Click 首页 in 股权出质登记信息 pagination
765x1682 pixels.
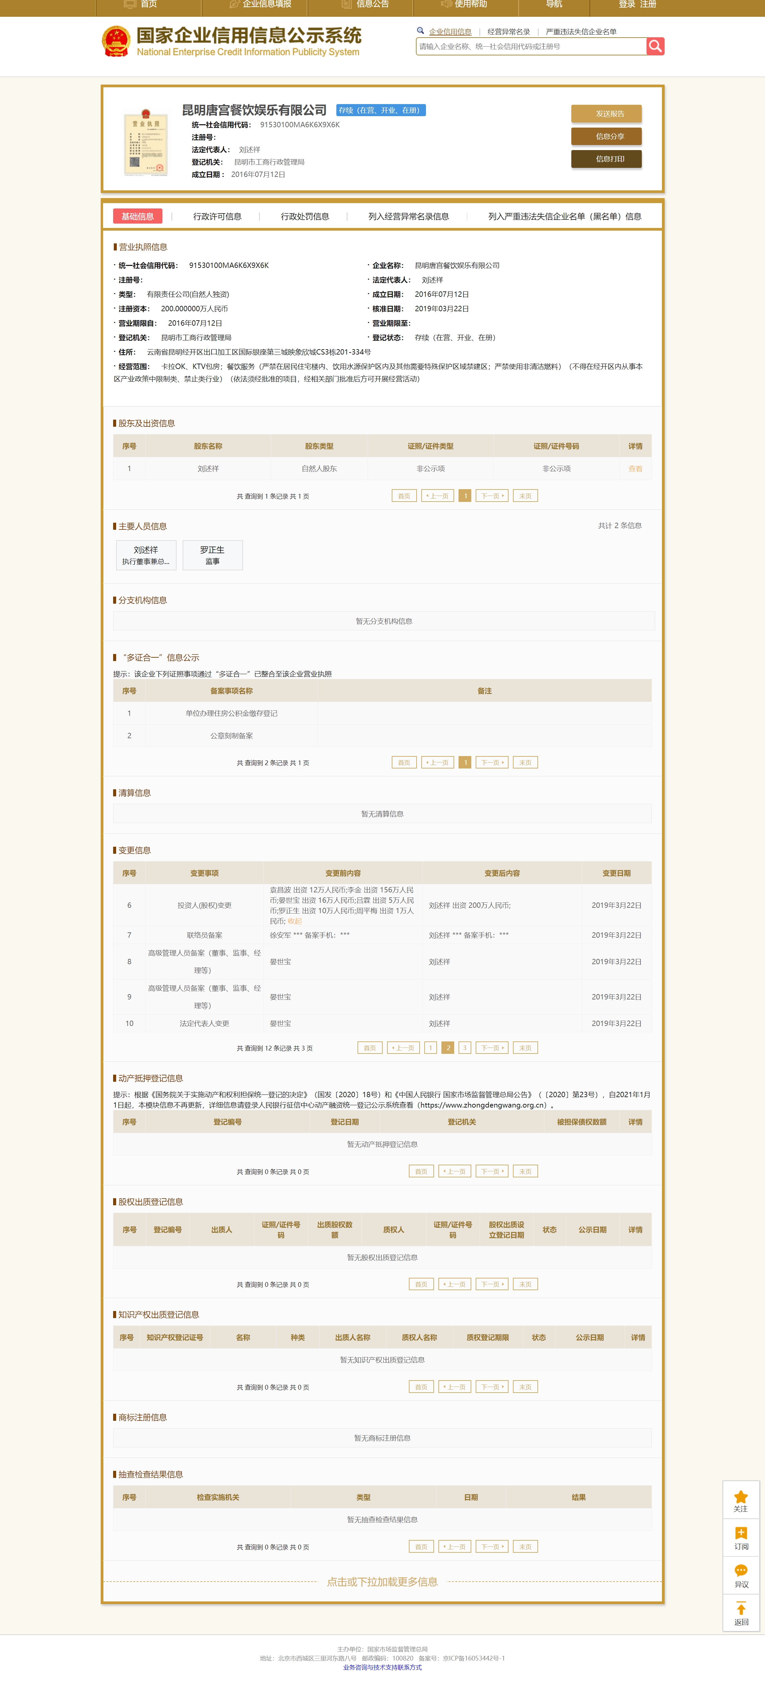coord(421,1284)
